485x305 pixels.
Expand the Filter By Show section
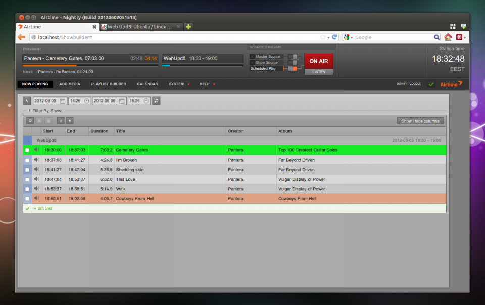45,110
